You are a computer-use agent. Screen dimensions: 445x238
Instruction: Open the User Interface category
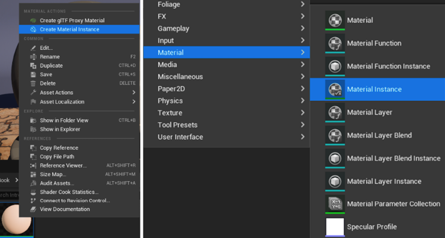tap(227, 137)
